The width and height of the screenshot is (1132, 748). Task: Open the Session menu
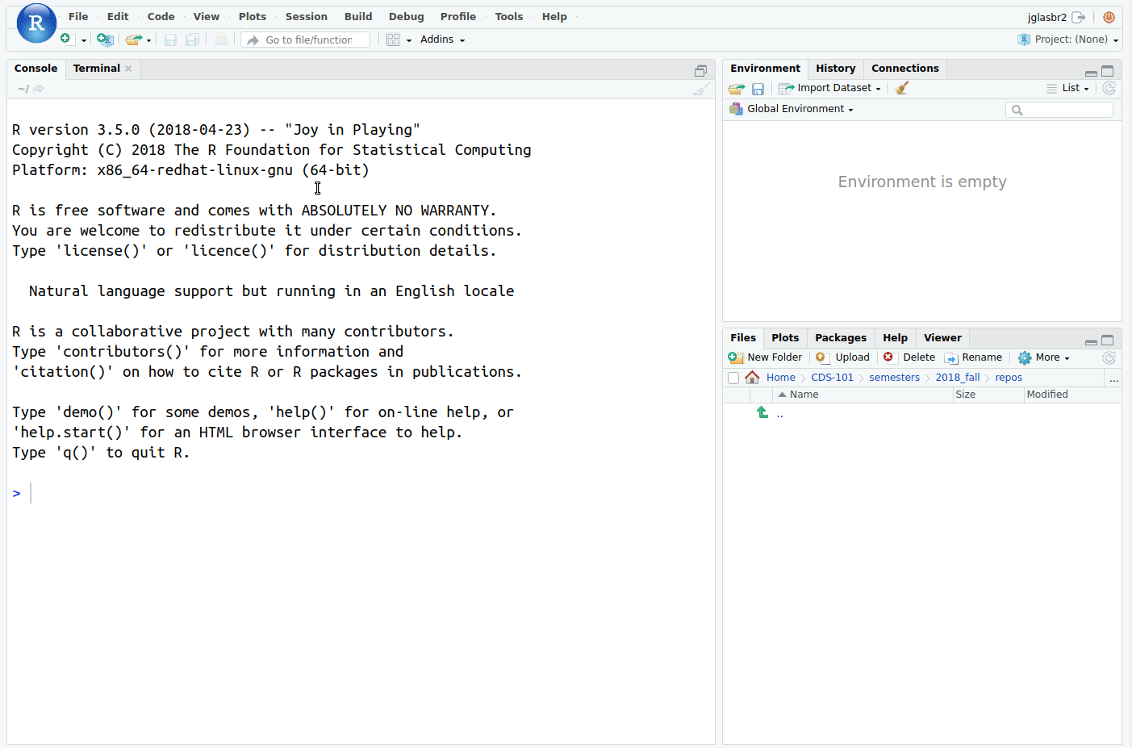pos(306,16)
